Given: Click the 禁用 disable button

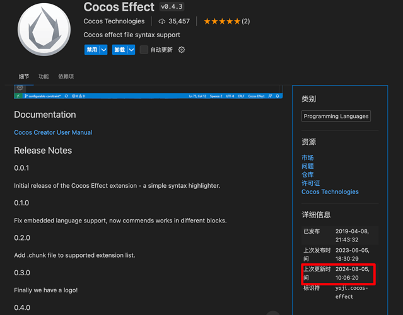Looking at the screenshot, I should tap(92, 50).
